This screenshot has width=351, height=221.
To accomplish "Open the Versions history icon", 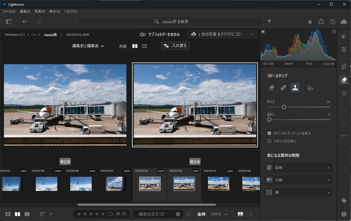I will point(344,111).
